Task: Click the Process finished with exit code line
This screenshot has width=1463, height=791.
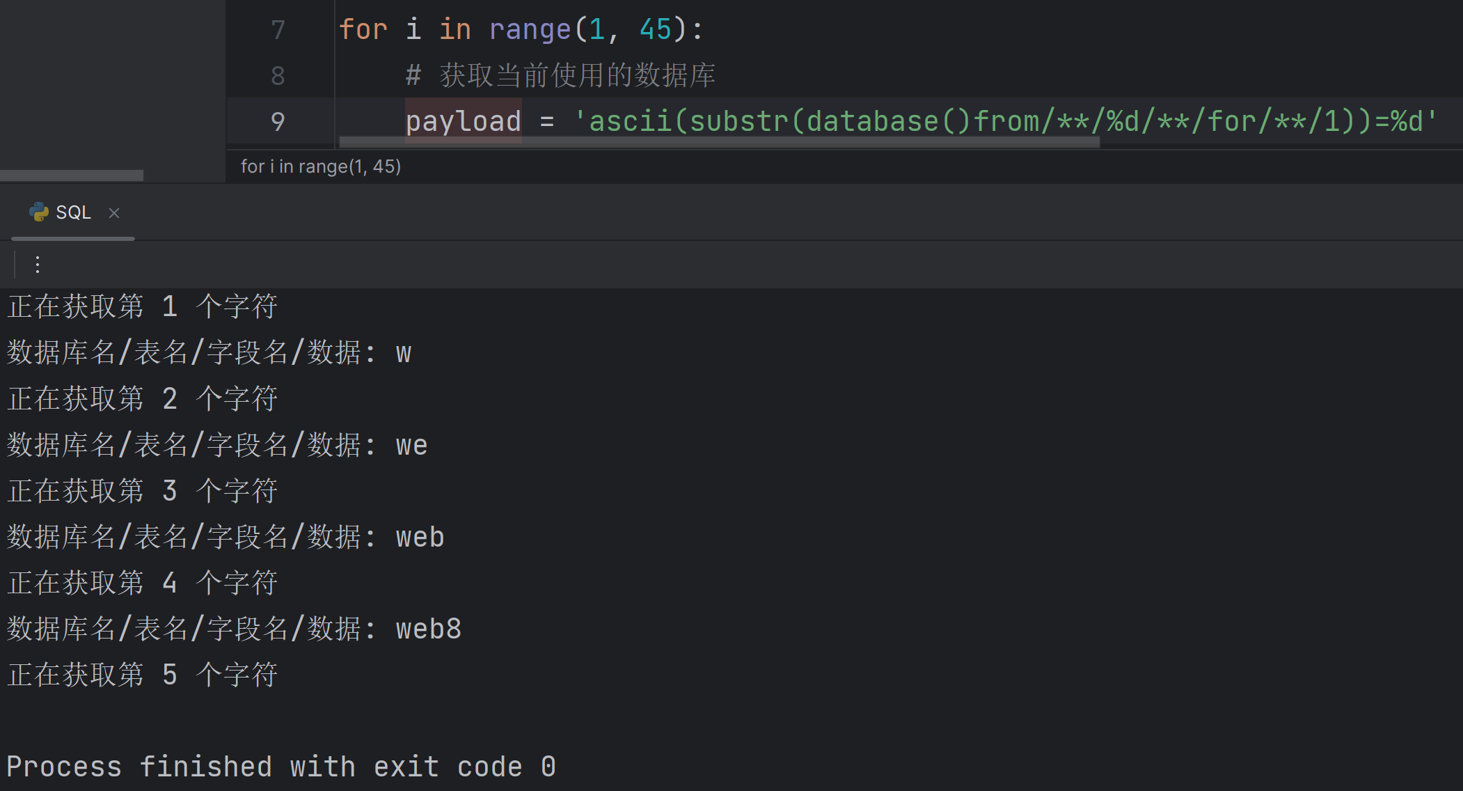Action: [x=281, y=767]
